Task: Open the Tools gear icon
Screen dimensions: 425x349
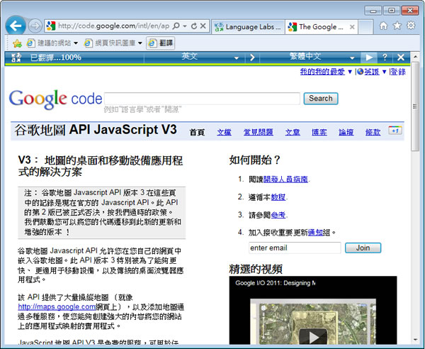Action: [x=411, y=26]
